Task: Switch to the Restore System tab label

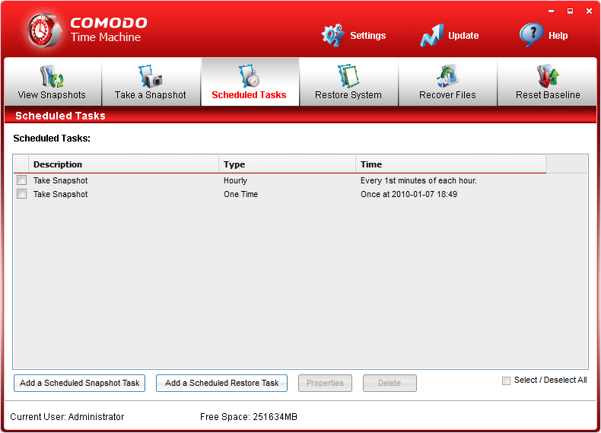Action: (348, 94)
